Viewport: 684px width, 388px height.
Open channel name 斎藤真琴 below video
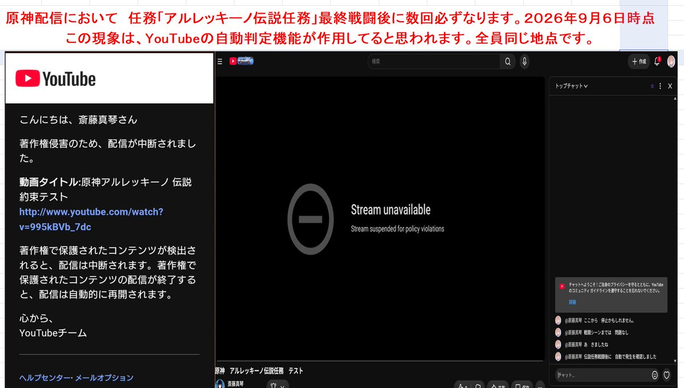[235, 384]
